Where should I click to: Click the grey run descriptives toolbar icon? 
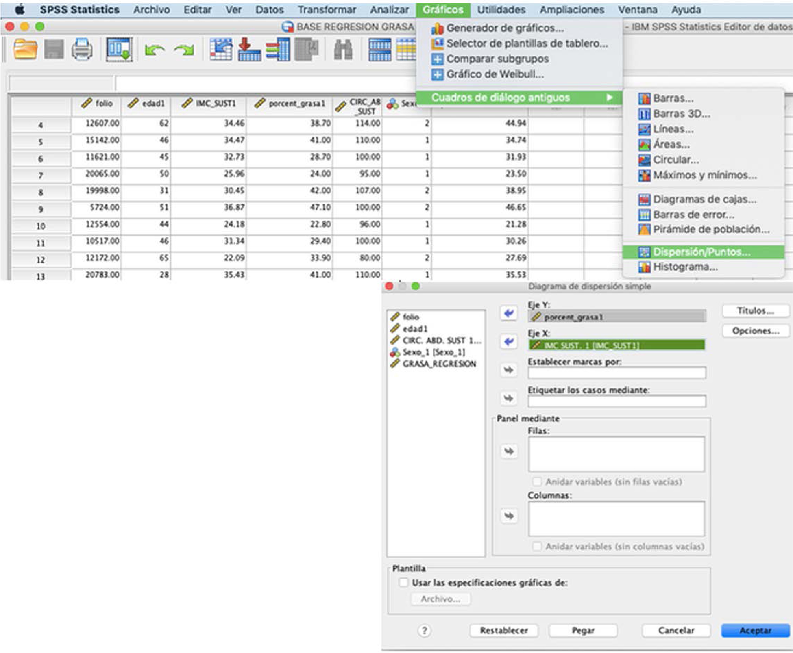click(x=306, y=50)
